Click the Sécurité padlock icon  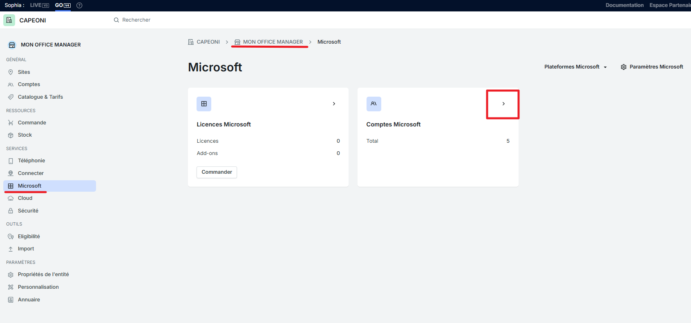[11, 211]
